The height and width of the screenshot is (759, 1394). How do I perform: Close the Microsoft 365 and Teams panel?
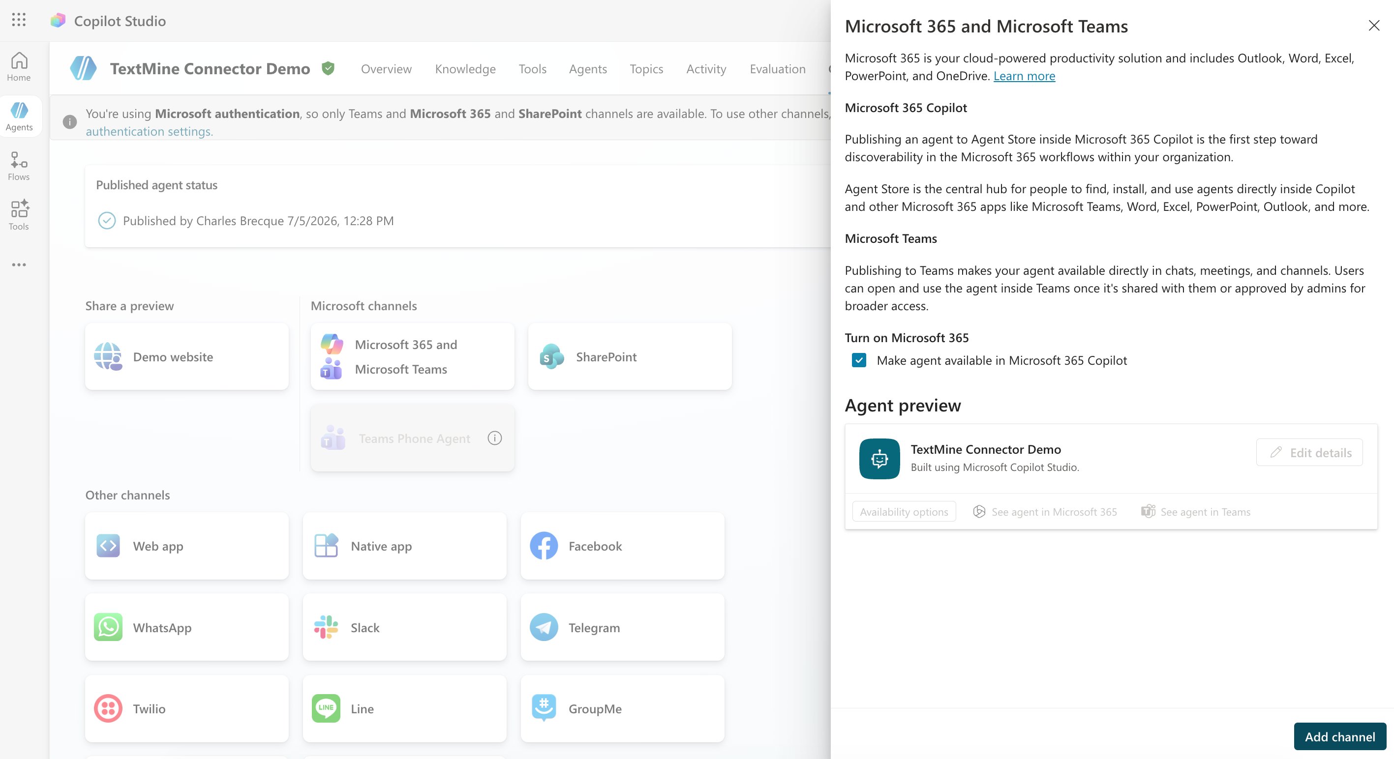pyautogui.click(x=1374, y=26)
